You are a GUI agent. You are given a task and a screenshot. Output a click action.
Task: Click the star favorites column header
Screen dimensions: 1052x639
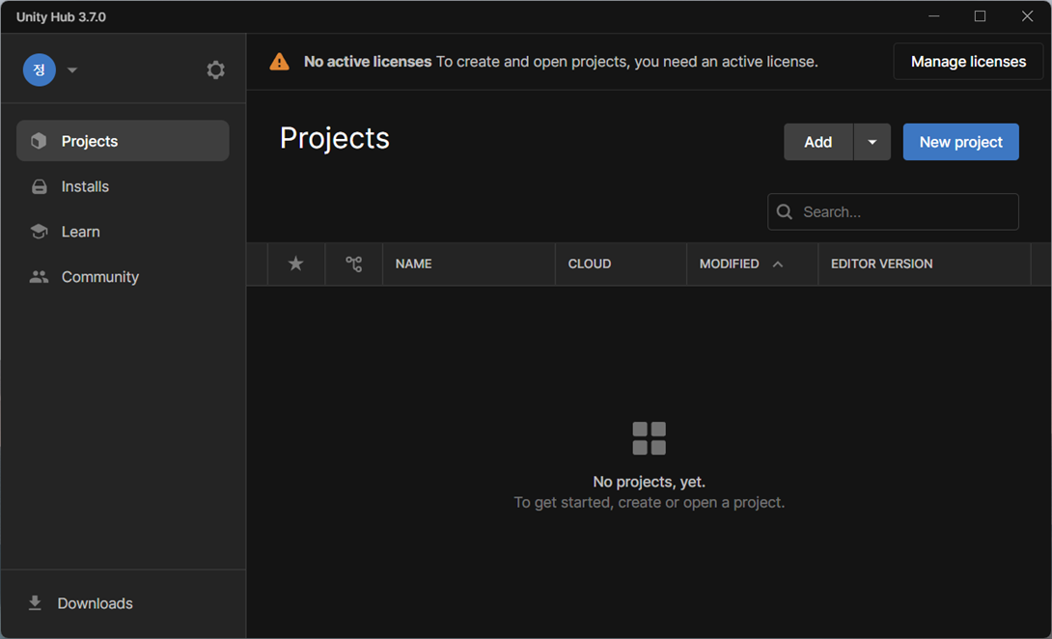(296, 264)
